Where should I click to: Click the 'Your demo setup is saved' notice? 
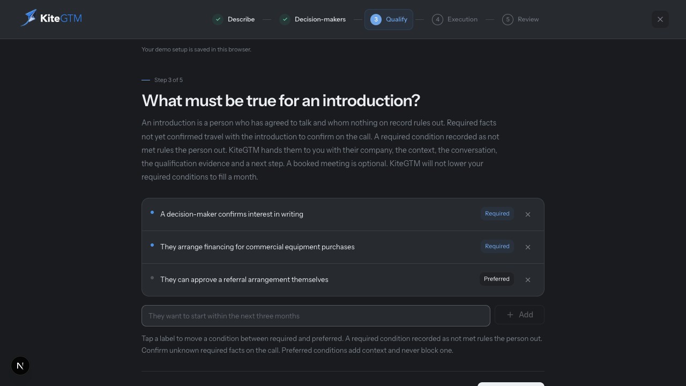coord(196,49)
